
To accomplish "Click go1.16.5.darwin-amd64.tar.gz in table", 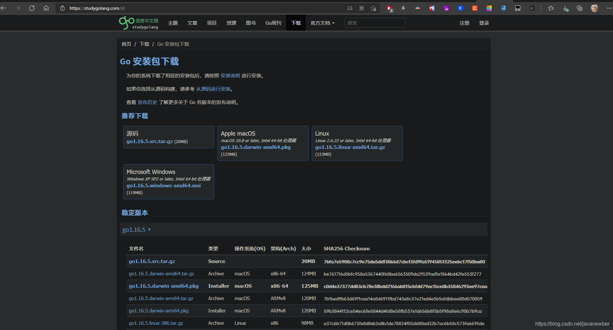I will click(161, 274).
